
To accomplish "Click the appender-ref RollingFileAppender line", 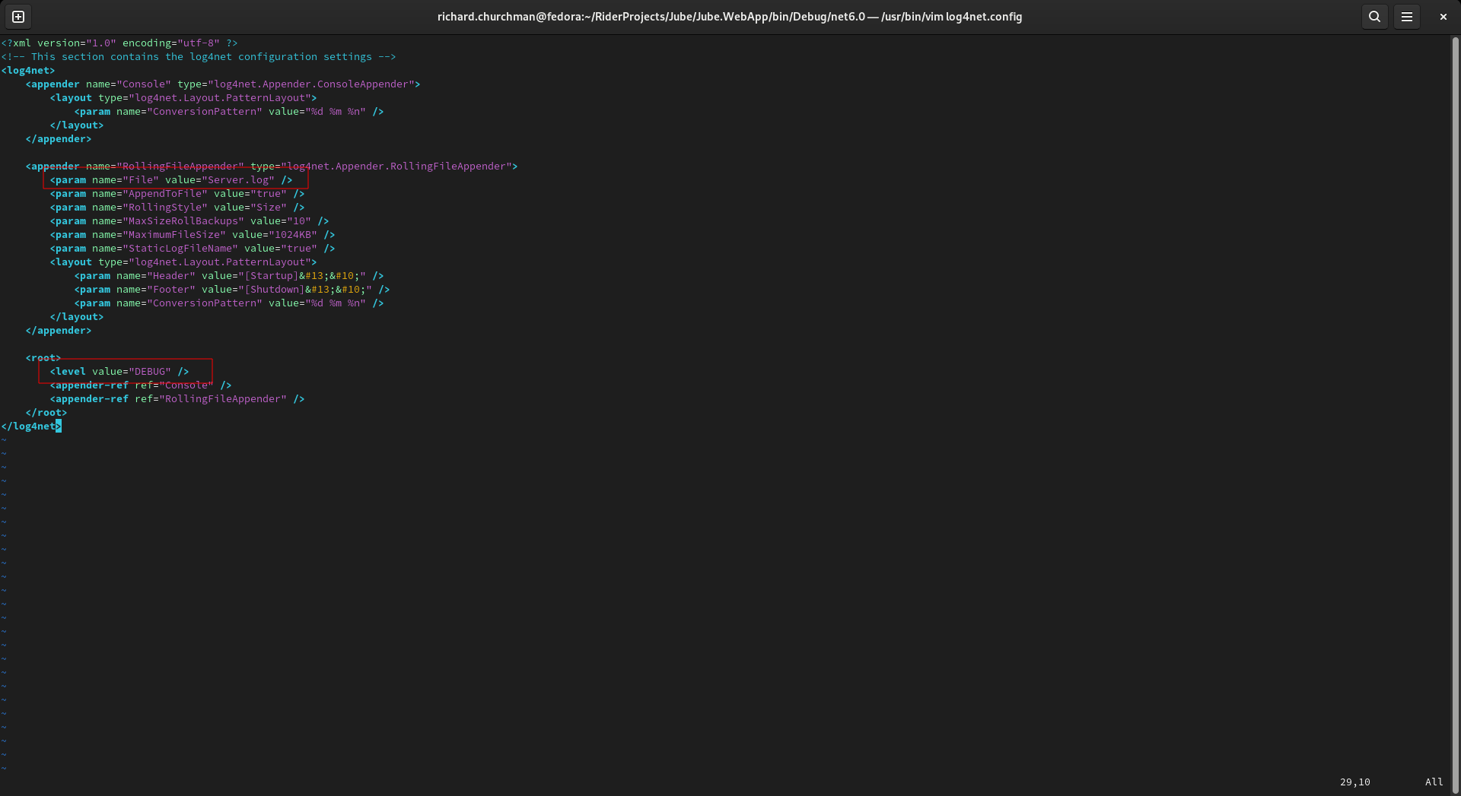I will coord(177,399).
